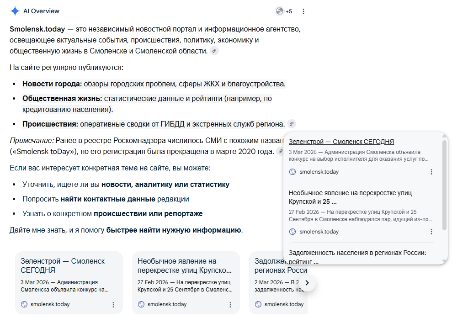
Task: Click the 'Происшествия:' bullet text
Action: (x=50, y=124)
